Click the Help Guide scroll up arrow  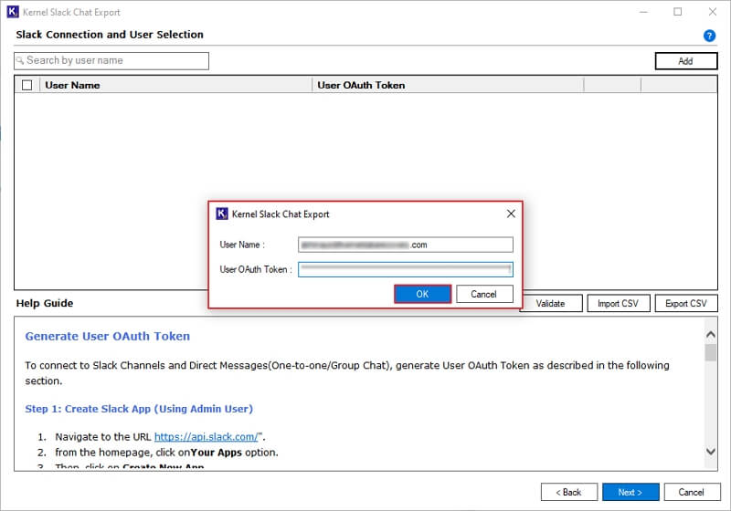pyautogui.click(x=711, y=334)
